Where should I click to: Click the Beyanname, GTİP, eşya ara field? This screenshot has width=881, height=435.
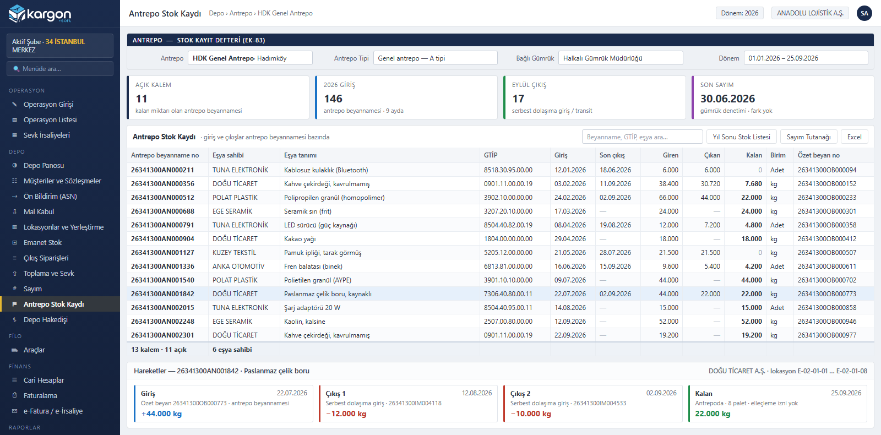point(643,137)
